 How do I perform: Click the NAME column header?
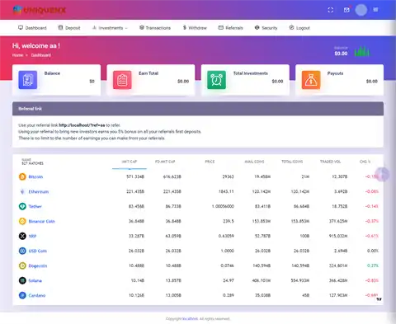(26, 160)
